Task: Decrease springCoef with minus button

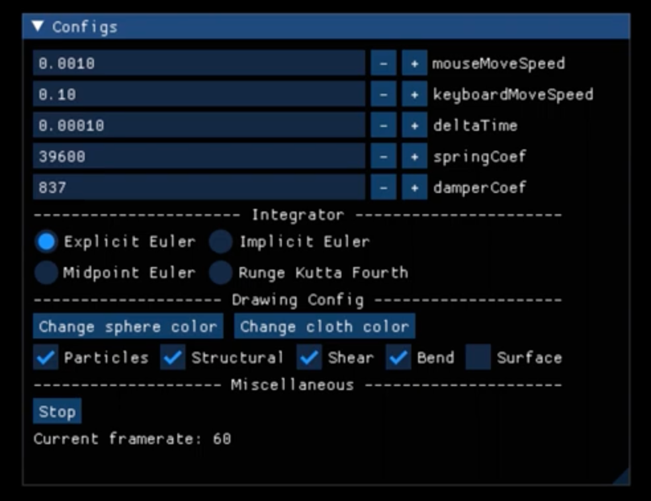Action: pos(383,157)
